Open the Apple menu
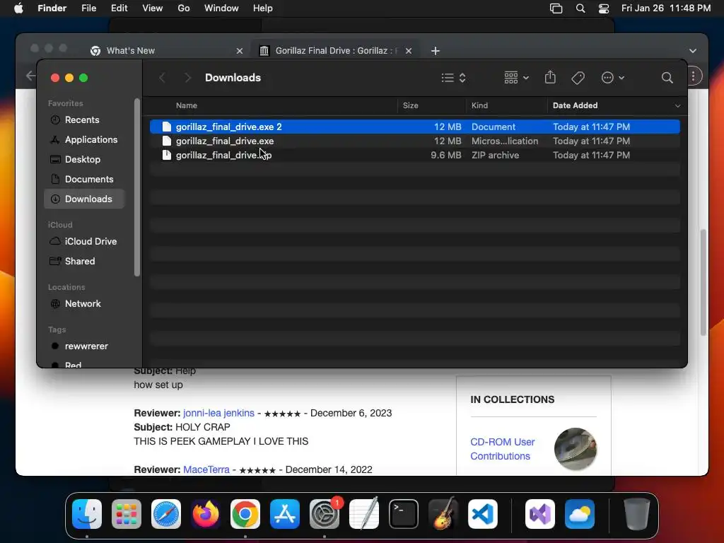The image size is (724, 543). tap(18, 8)
